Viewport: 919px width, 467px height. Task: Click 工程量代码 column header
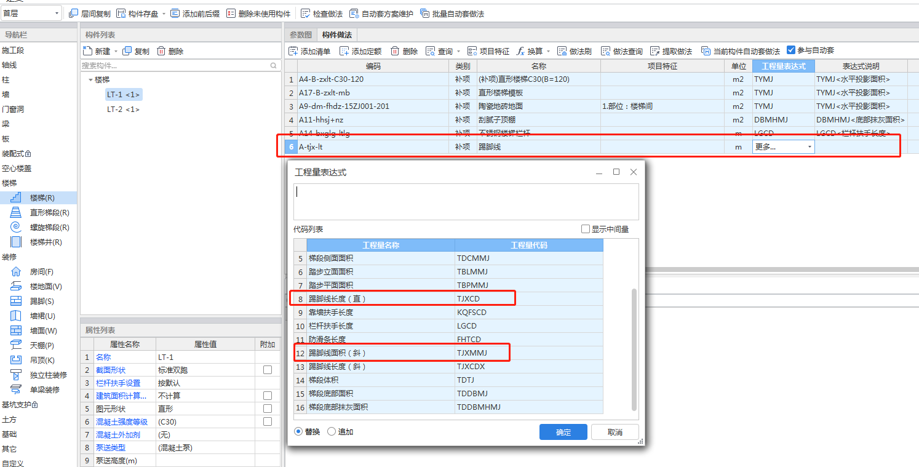tap(529, 245)
